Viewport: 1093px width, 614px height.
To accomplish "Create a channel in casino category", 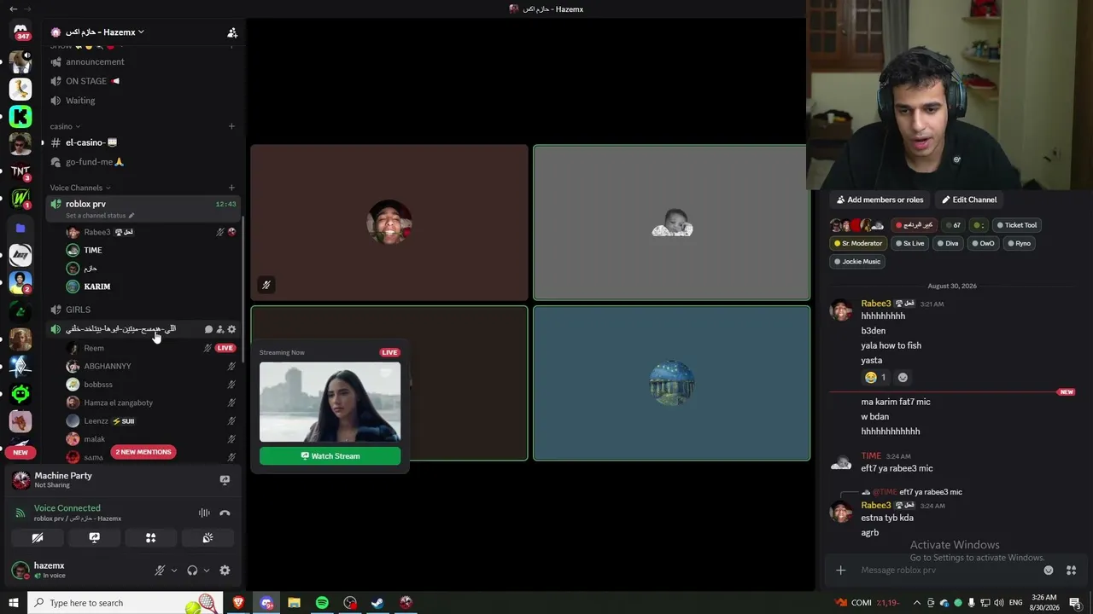I will (x=231, y=126).
